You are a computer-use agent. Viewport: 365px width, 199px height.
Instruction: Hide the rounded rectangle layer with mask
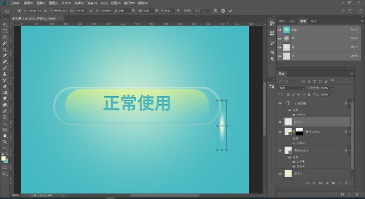tap(280, 132)
